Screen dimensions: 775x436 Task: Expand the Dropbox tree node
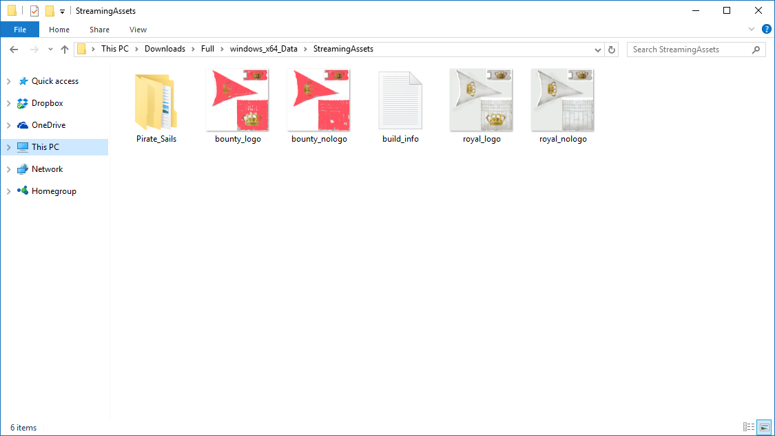coord(9,103)
